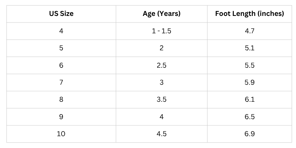Select the foot length 4.7 cell
The height and width of the screenshot is (148, 296).
(249, 31)
